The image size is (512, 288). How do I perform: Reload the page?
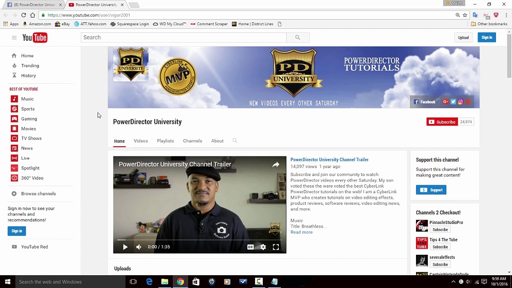click(24, 15)
